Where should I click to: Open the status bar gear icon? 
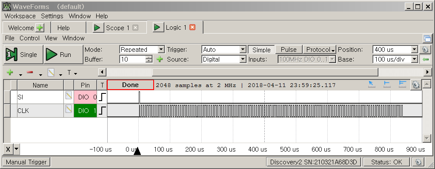pos(418,162)
